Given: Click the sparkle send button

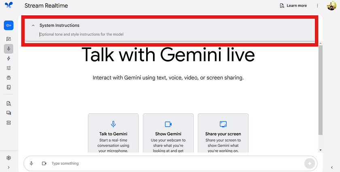Looking at the screenshot, I should 309,164.
